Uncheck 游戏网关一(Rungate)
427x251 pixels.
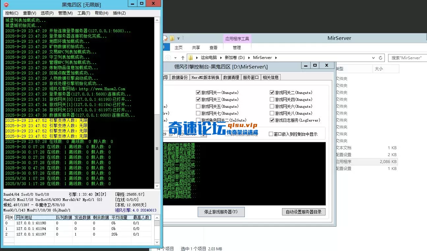[197, 92]
